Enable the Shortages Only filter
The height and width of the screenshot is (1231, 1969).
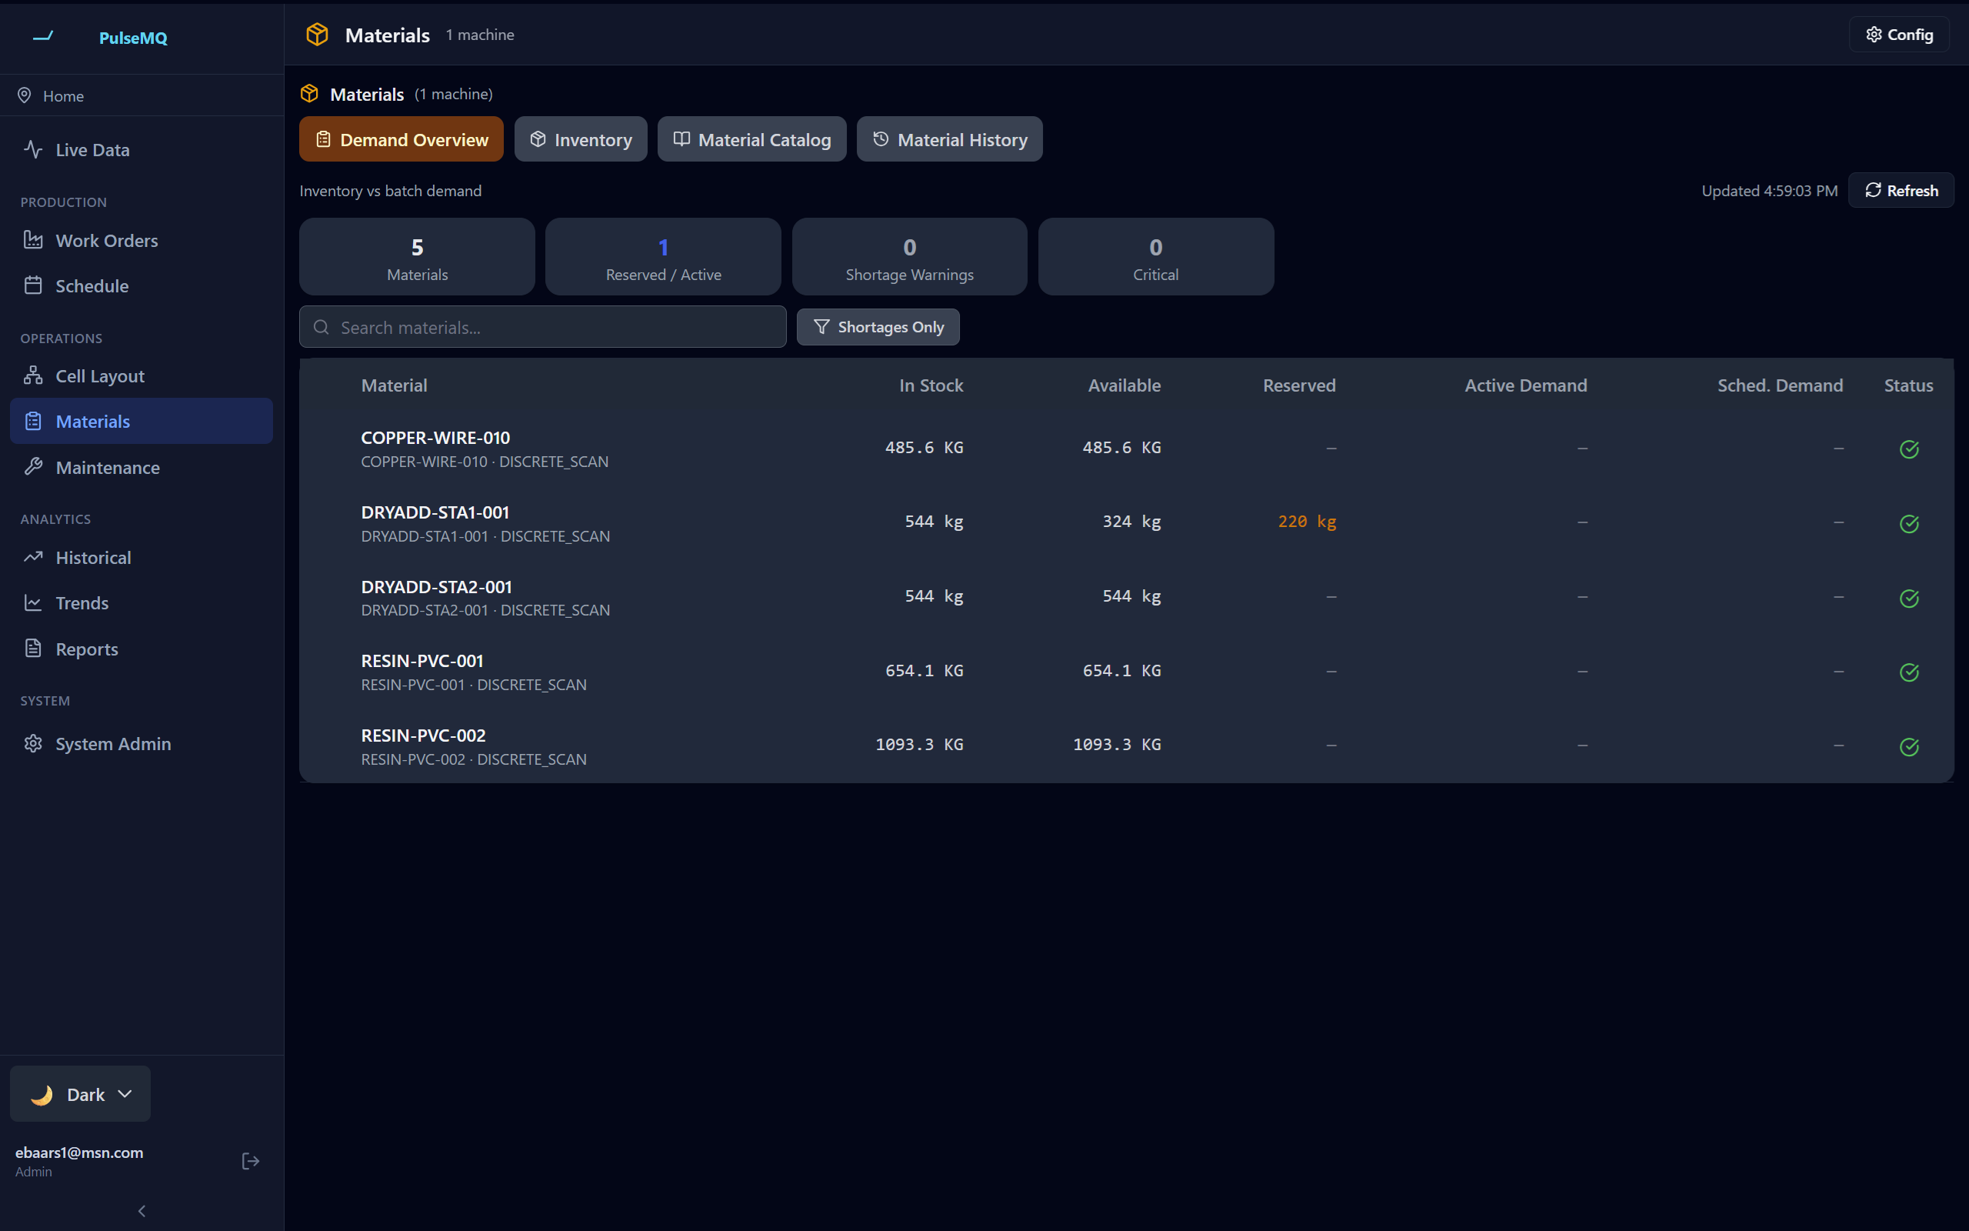[x=877, y=326]
